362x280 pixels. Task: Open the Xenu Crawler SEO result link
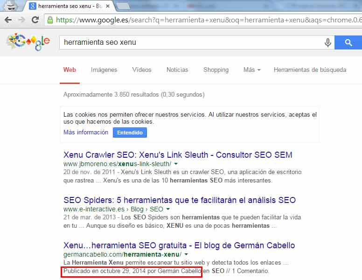(178, 155)
